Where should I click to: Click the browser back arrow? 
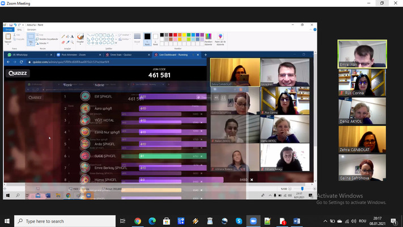click(x=9, y=62)
